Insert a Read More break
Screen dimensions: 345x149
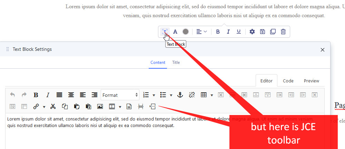(x=152, y=106)
